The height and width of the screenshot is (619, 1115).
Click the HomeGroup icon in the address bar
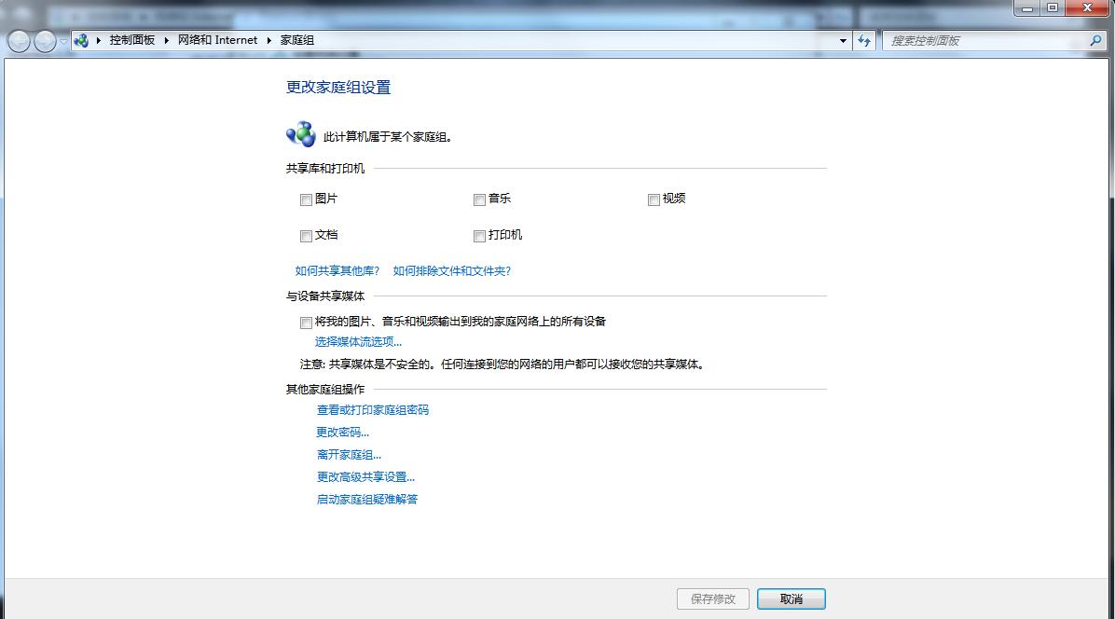tap(82, 40)
